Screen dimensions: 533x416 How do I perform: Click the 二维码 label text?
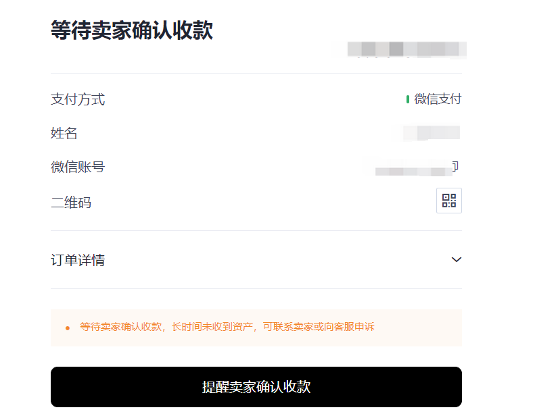(x=71, y=202)
